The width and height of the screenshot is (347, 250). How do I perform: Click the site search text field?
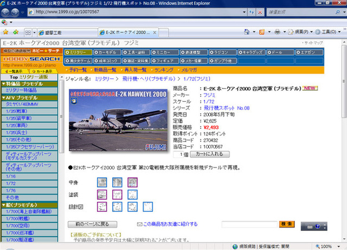(249, 225)
